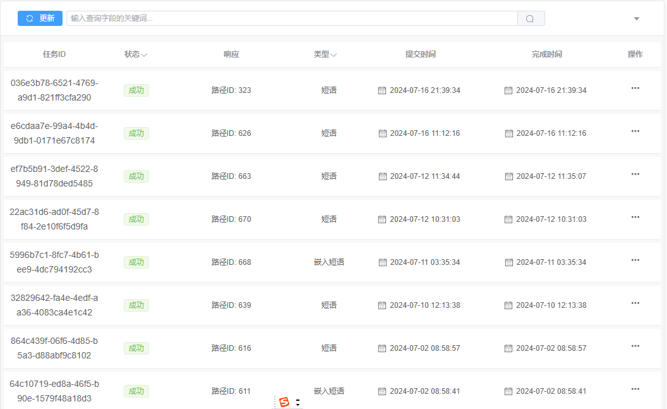The width and height of the screenshot is (667, 409).
Task: Click the 提交时间 column header
Action: pyautogui.click(x=420, y=54)
